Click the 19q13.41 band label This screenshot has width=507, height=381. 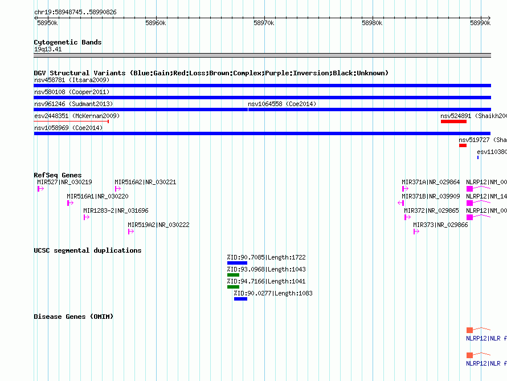[x=48, y=49]
